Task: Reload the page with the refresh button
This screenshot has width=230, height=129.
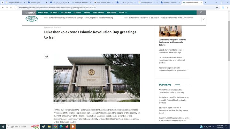Action: pos(11,7)
